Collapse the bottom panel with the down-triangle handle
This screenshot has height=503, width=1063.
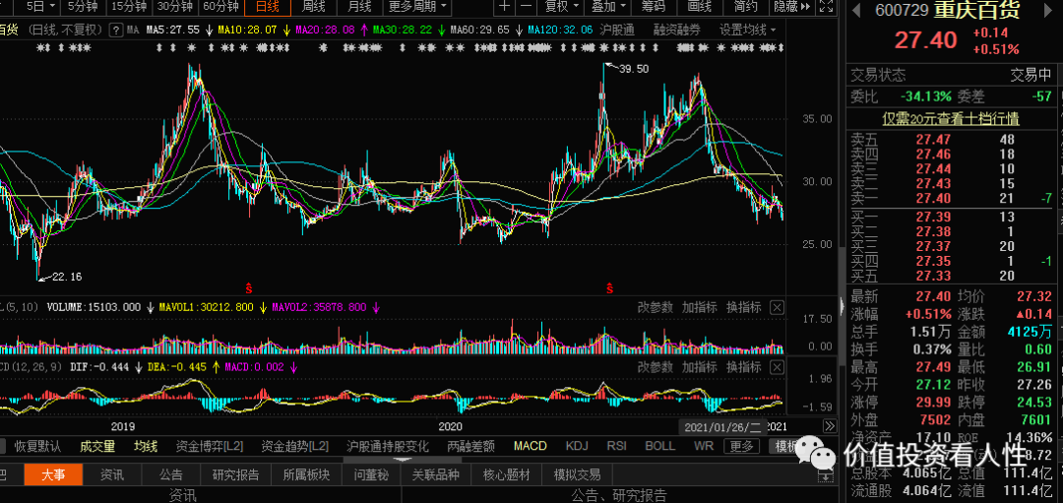click(403, 460)
